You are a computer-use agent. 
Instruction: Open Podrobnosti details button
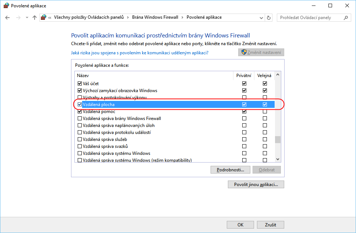230,170
